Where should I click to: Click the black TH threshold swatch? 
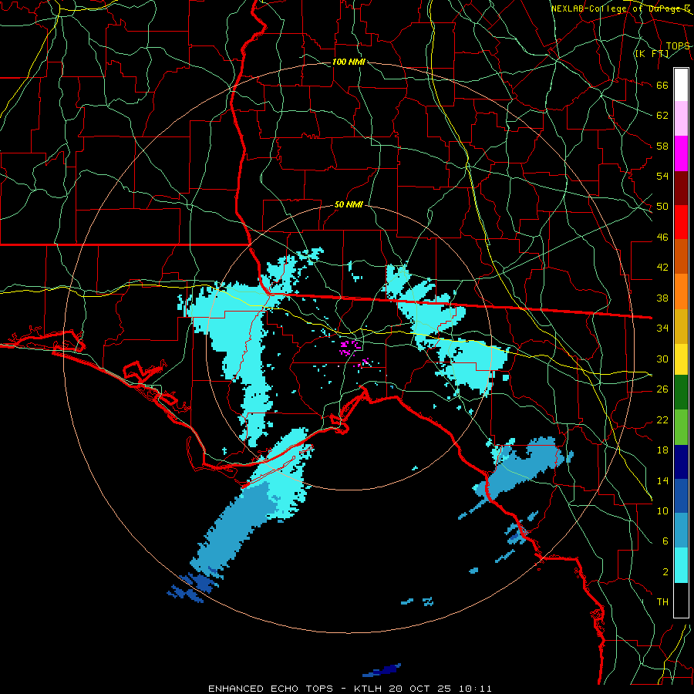click(681, 600)
